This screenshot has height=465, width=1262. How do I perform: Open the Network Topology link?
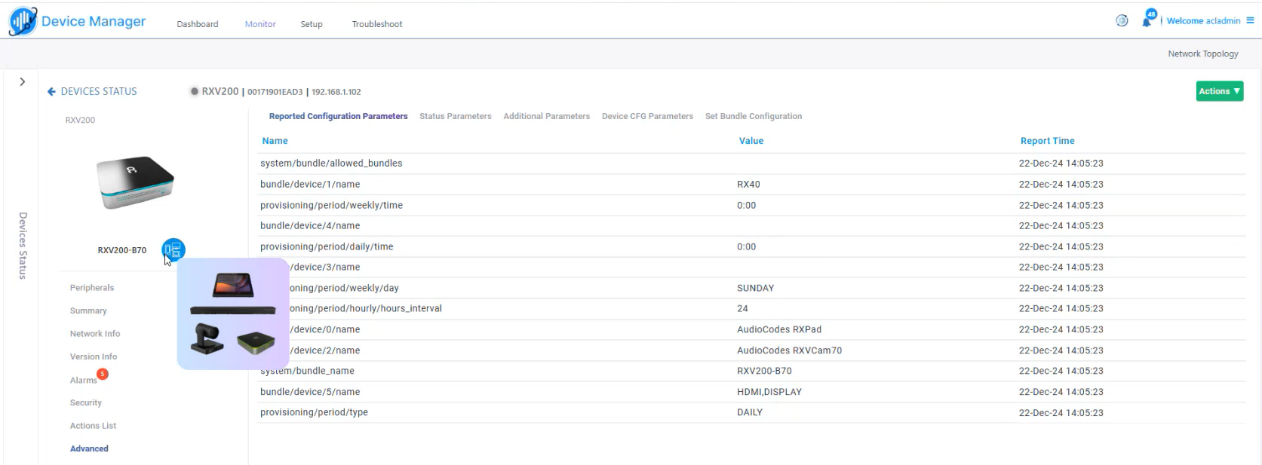click(1203, 54)
